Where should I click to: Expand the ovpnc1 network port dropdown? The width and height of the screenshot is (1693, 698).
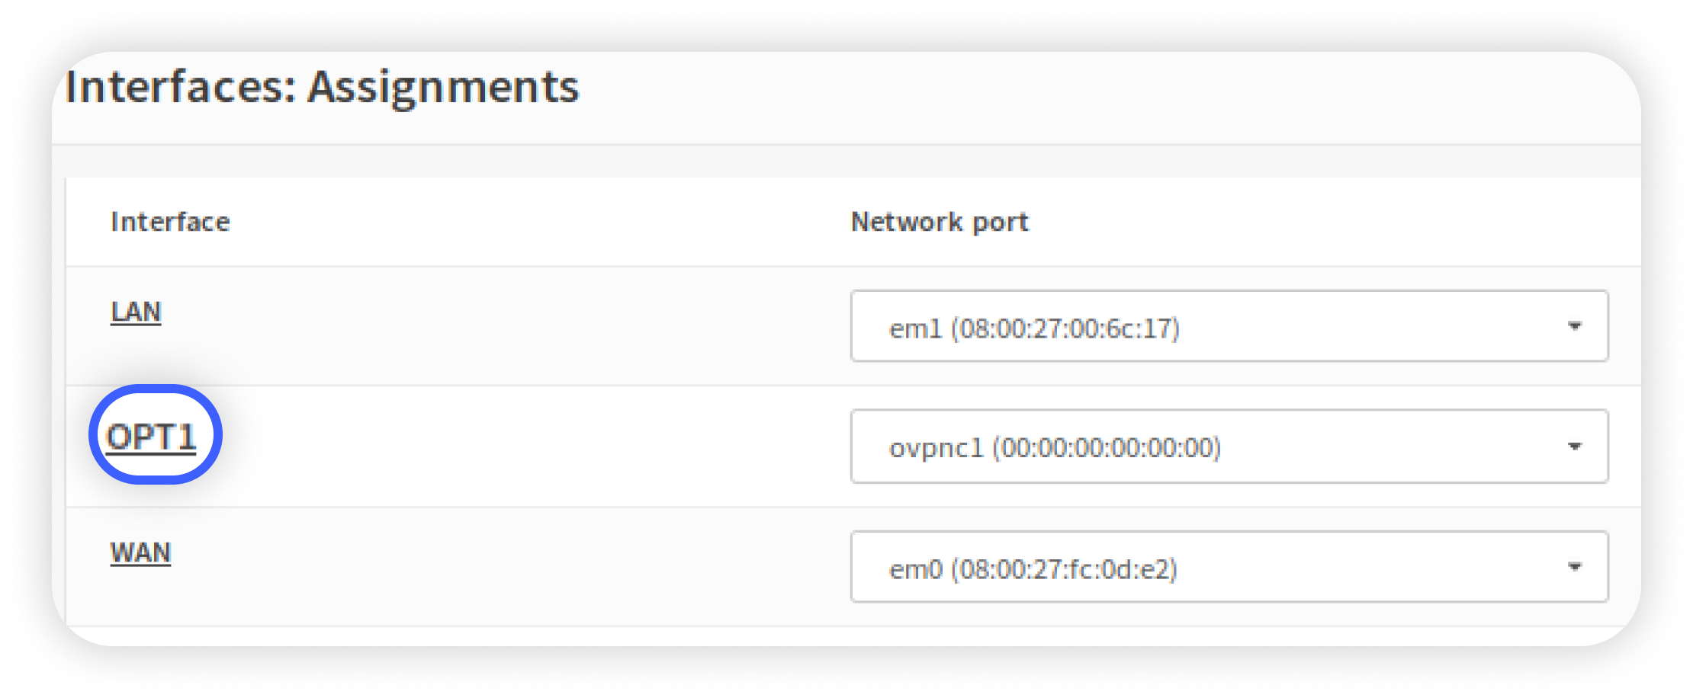pyautogui.click(x=1229, y=447)
